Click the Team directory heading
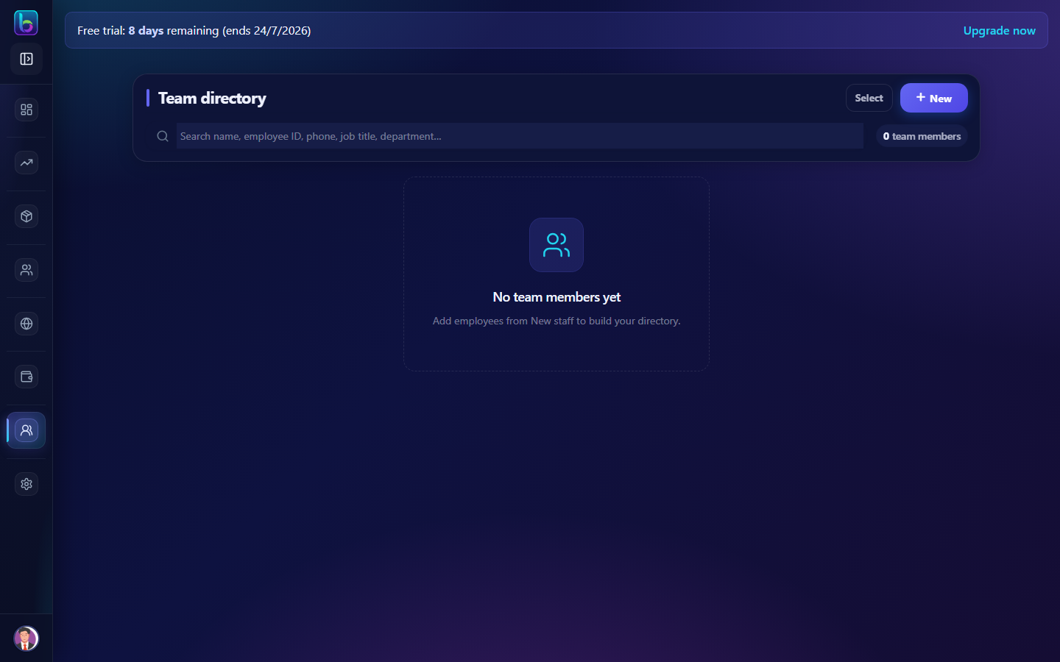This screenshot has width=1060, height=662. pyautogui.click(x=212, y=98)
